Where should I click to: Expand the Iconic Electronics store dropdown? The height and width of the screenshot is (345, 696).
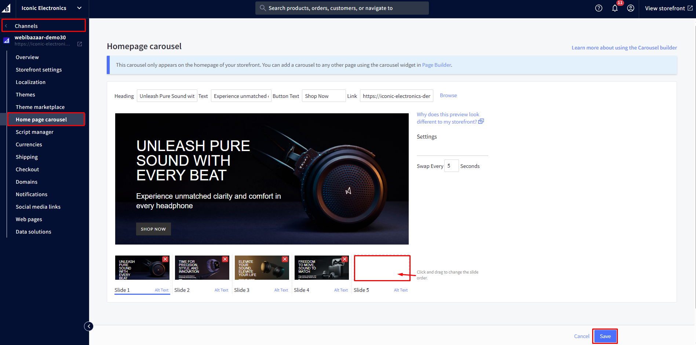[x=79, y=8]
